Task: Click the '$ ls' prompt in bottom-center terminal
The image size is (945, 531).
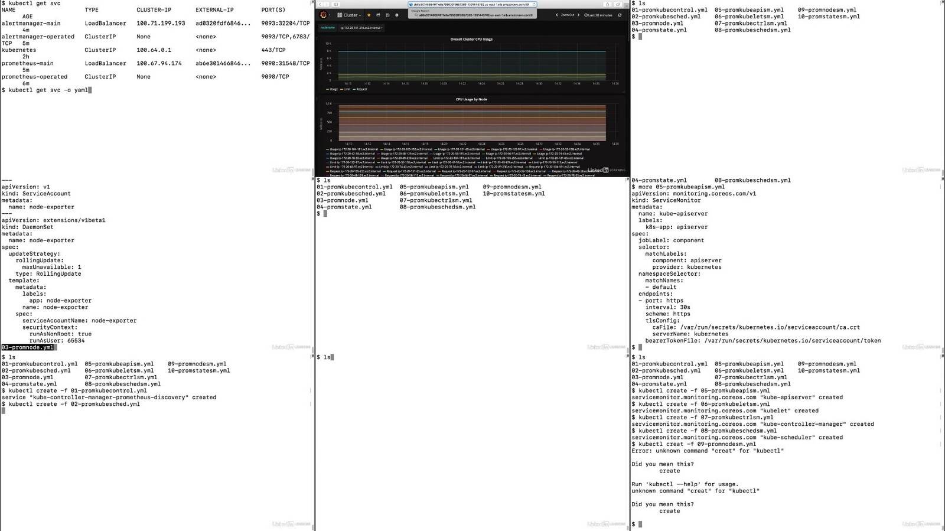Action: tap(324, 357)
